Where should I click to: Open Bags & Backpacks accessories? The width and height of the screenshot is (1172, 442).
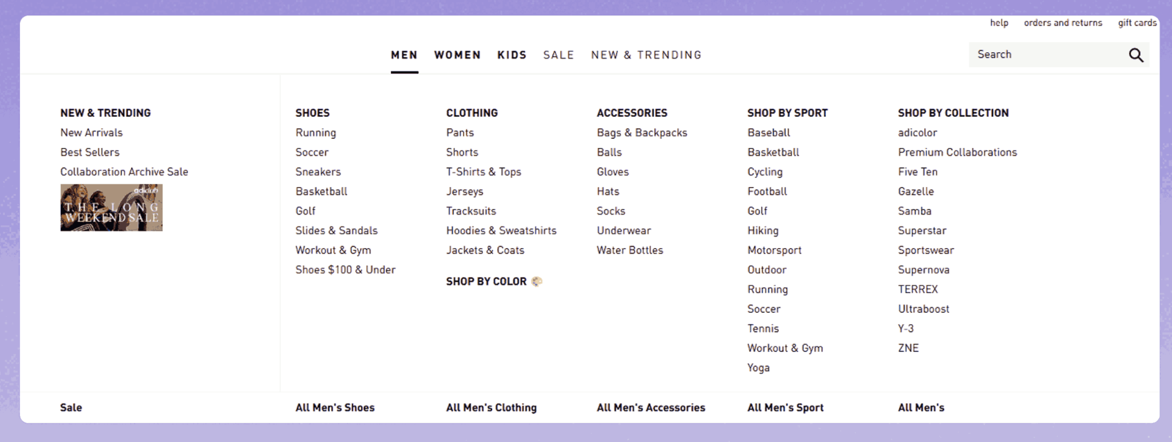(x=642, y=133)
